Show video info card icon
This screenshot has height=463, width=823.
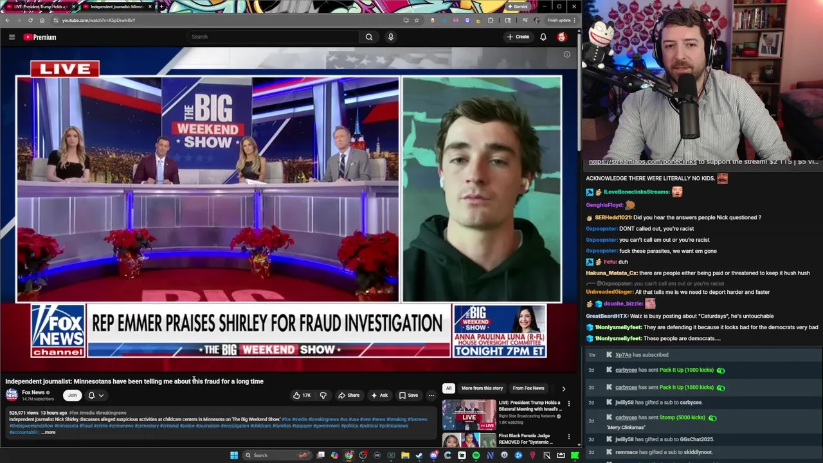pyautogui.click(x=567, y=55)
